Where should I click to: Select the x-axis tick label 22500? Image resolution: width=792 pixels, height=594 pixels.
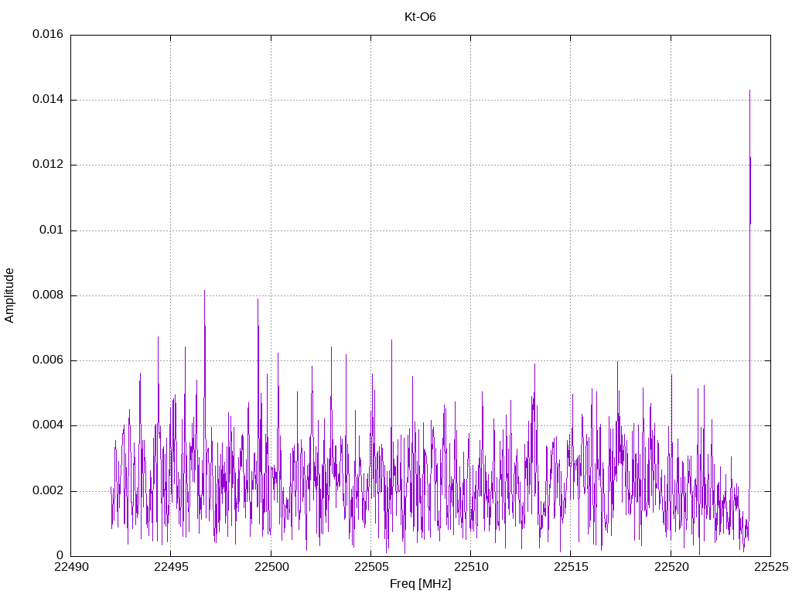click(270, 567)
